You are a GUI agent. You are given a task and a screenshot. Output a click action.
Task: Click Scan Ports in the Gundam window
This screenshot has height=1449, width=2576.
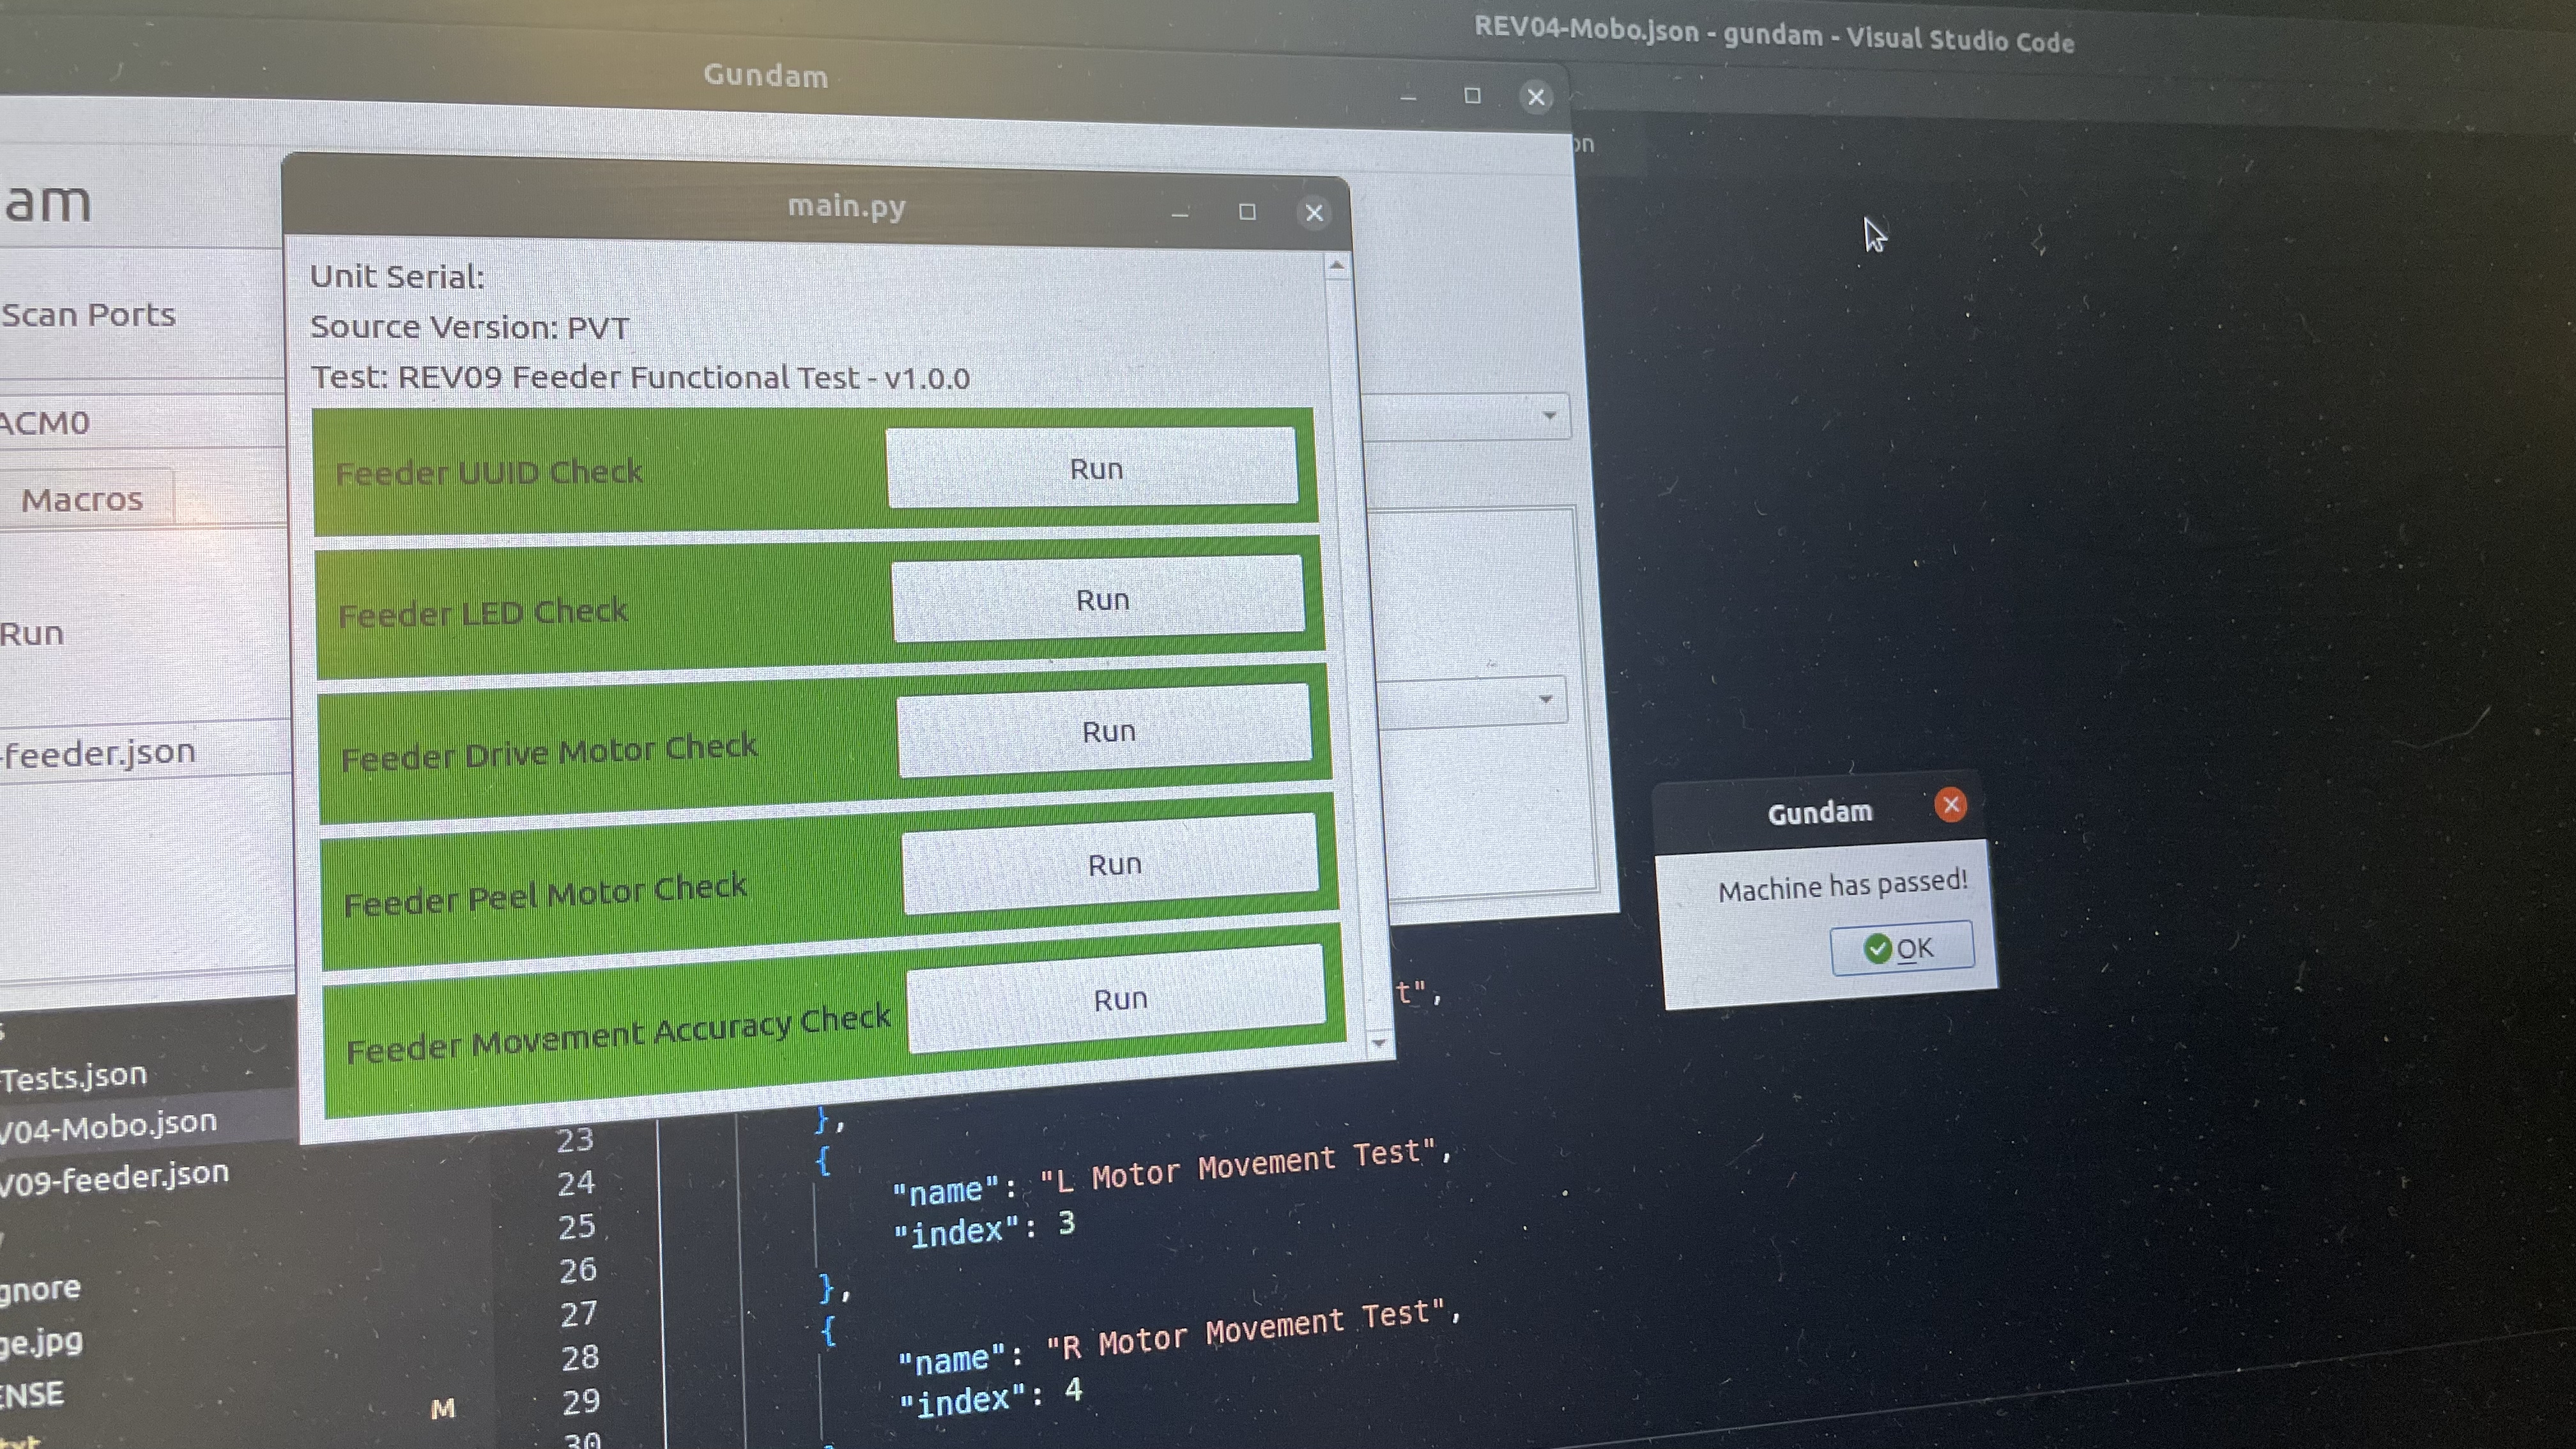tap(88, 315)
